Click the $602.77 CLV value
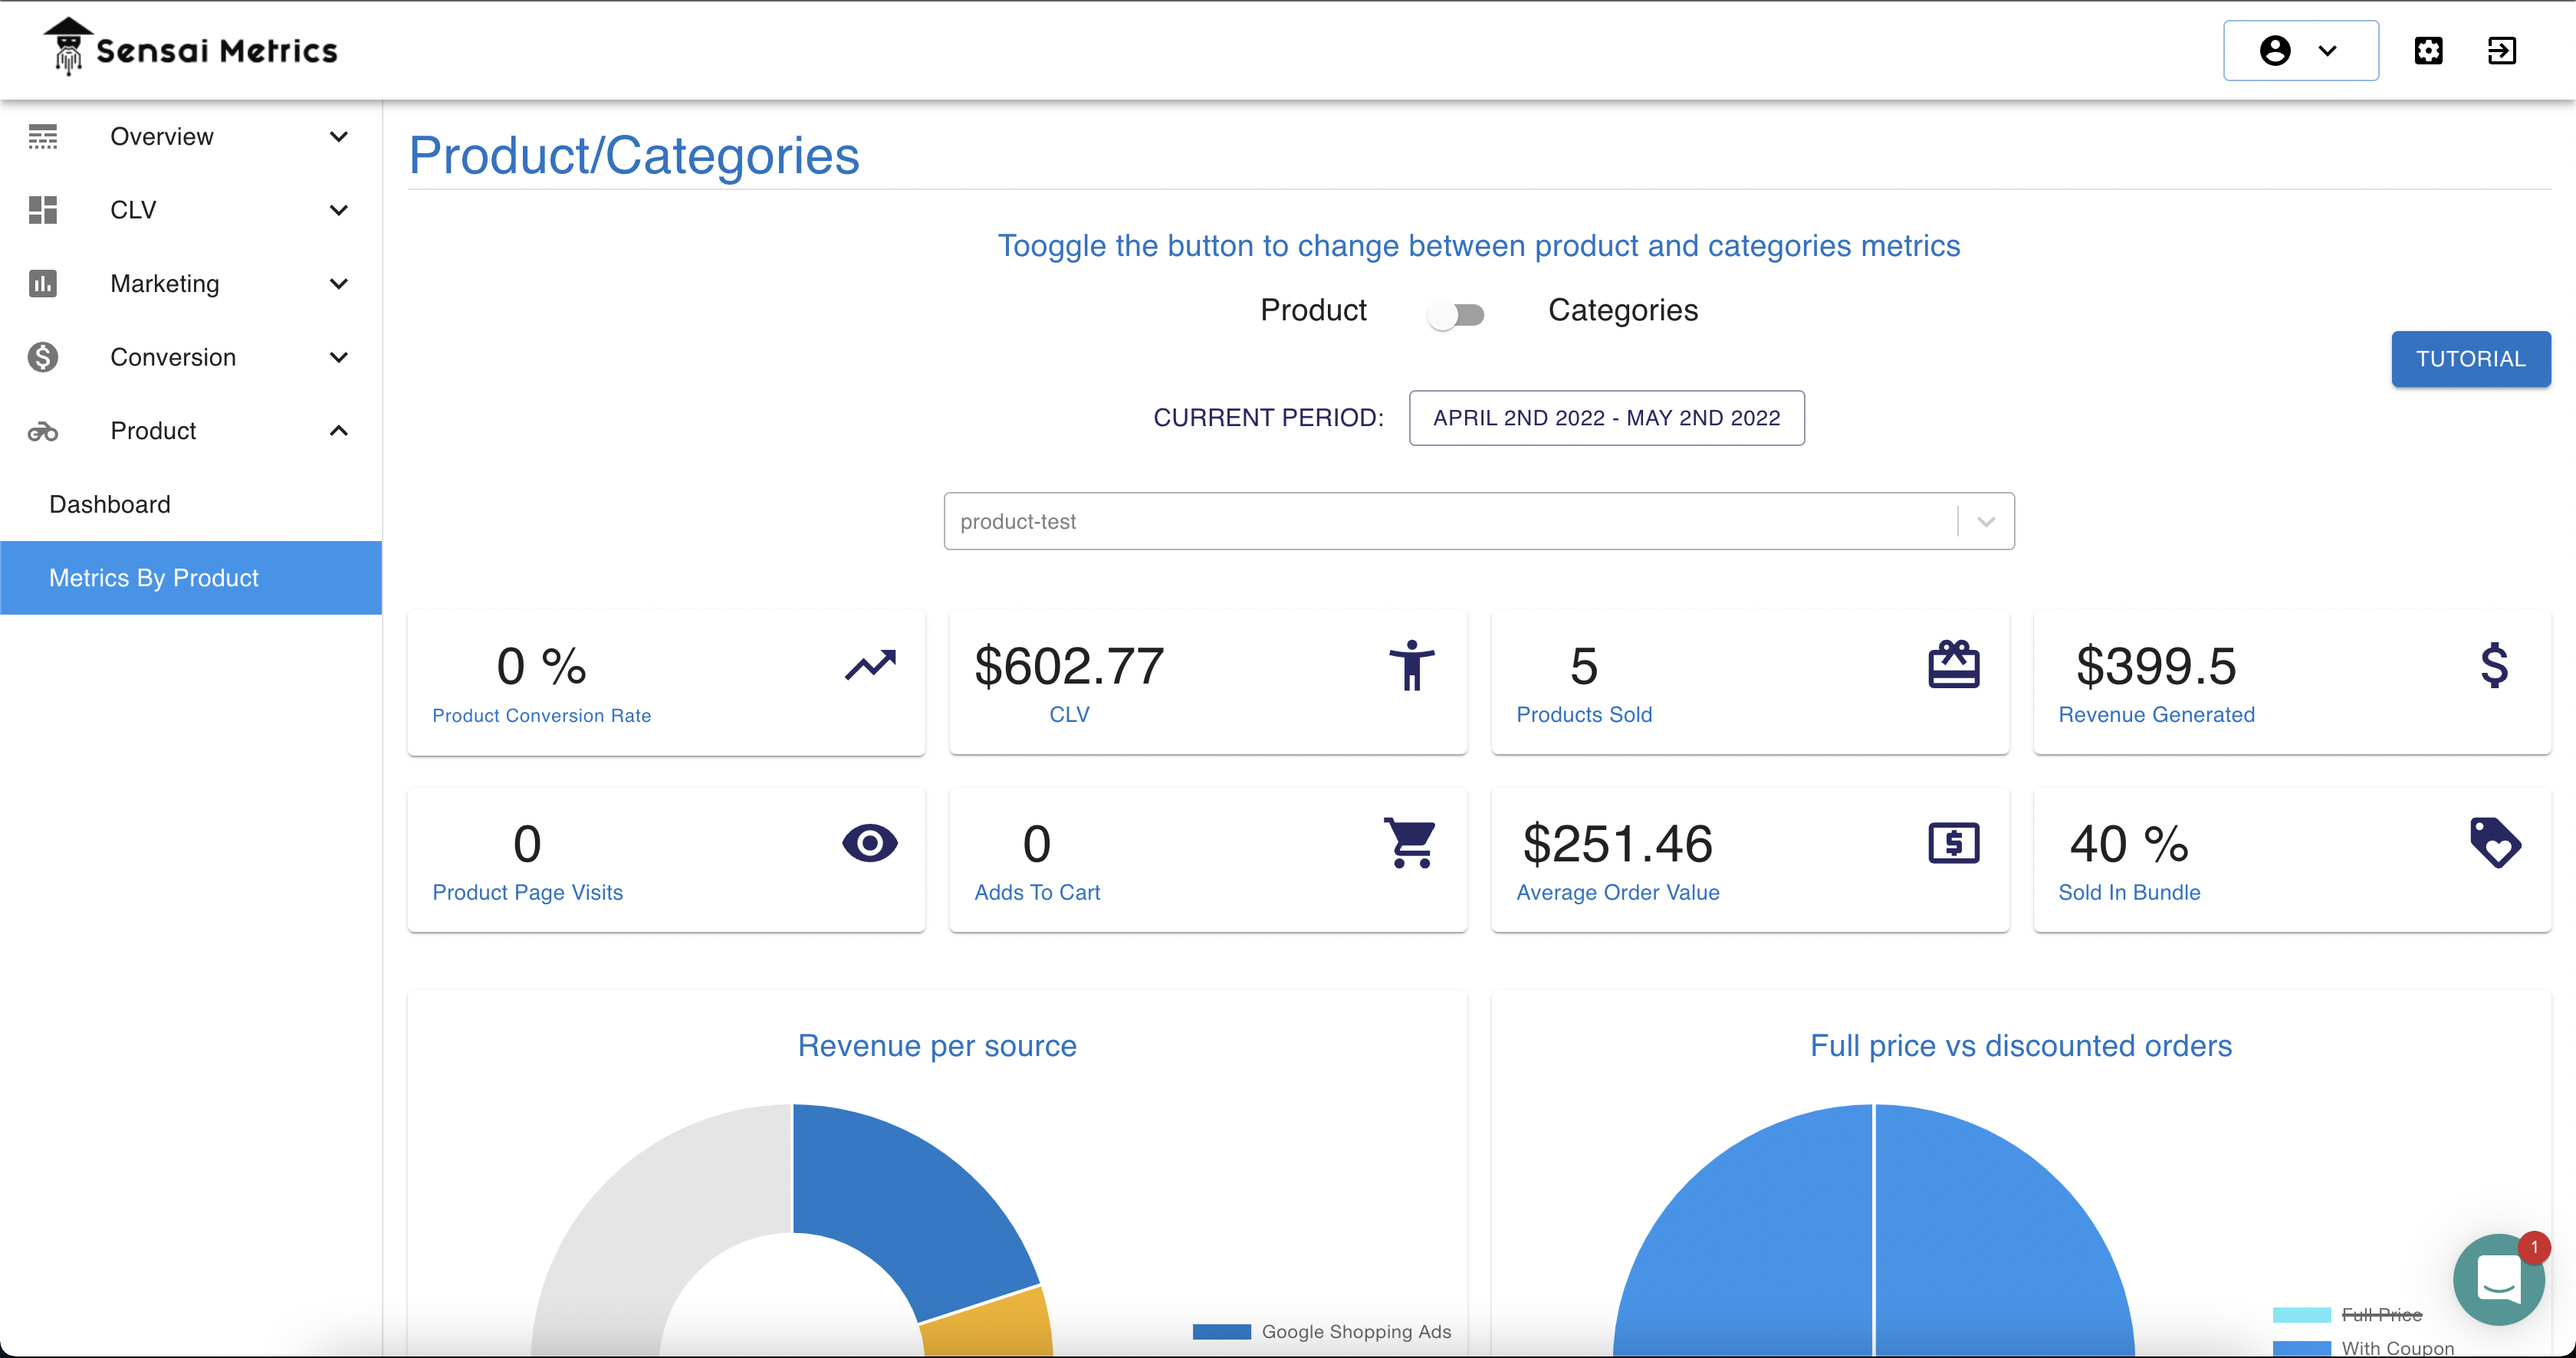This screenshot has height=1358, width=2576. point(1069,667)
